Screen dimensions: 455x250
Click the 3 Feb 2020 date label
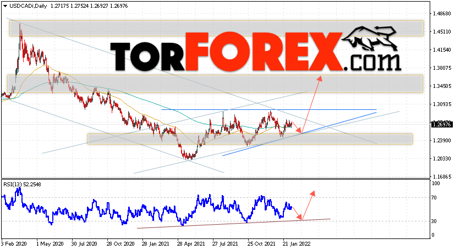click(x=14, y=244)
